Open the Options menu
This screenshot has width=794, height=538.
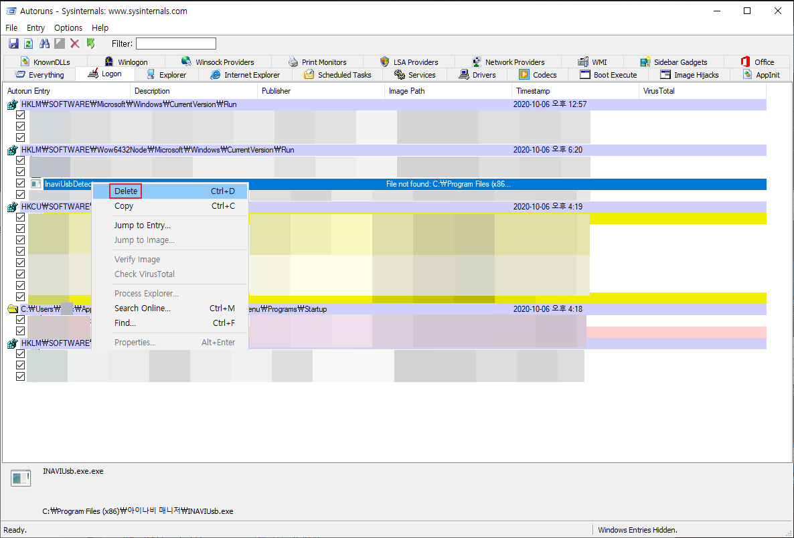pyautogui.click(x=68, y=28)
